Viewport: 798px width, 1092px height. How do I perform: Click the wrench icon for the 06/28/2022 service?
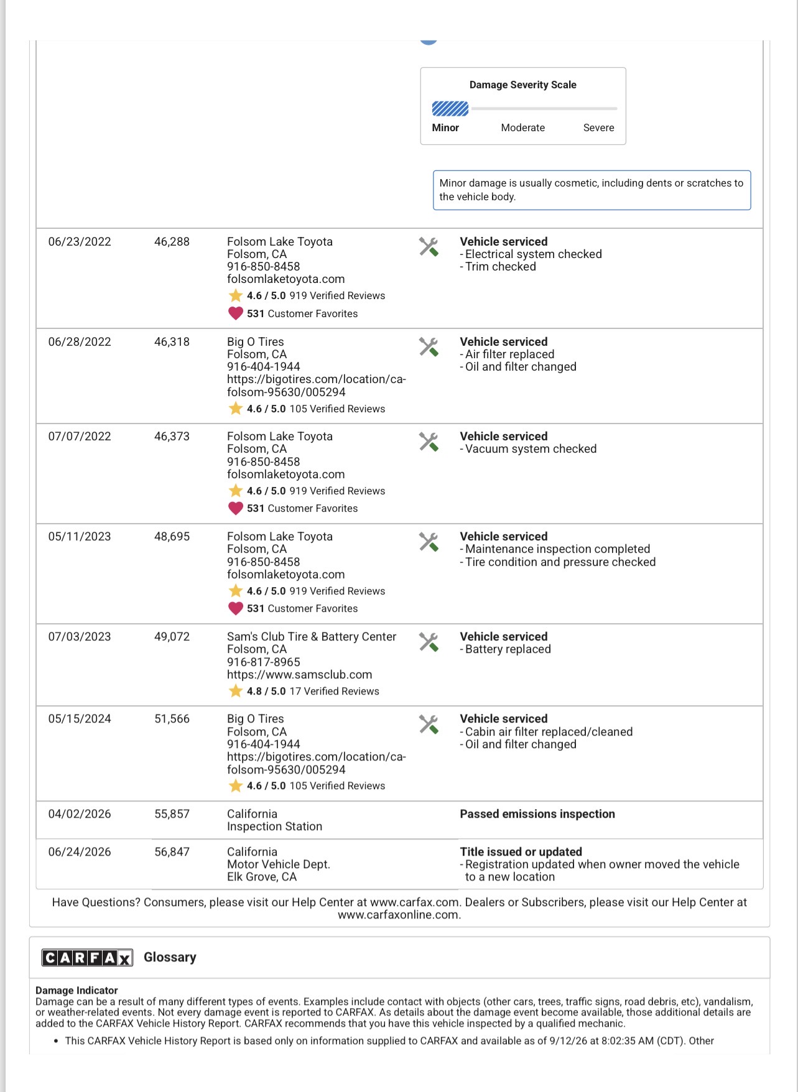(x=429, y=347)
